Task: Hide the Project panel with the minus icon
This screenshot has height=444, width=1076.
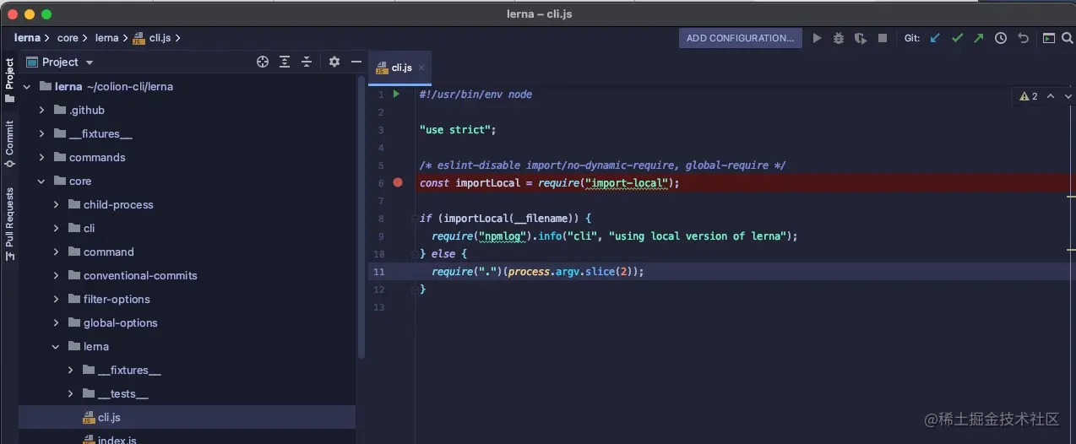Action: [356, 62]
